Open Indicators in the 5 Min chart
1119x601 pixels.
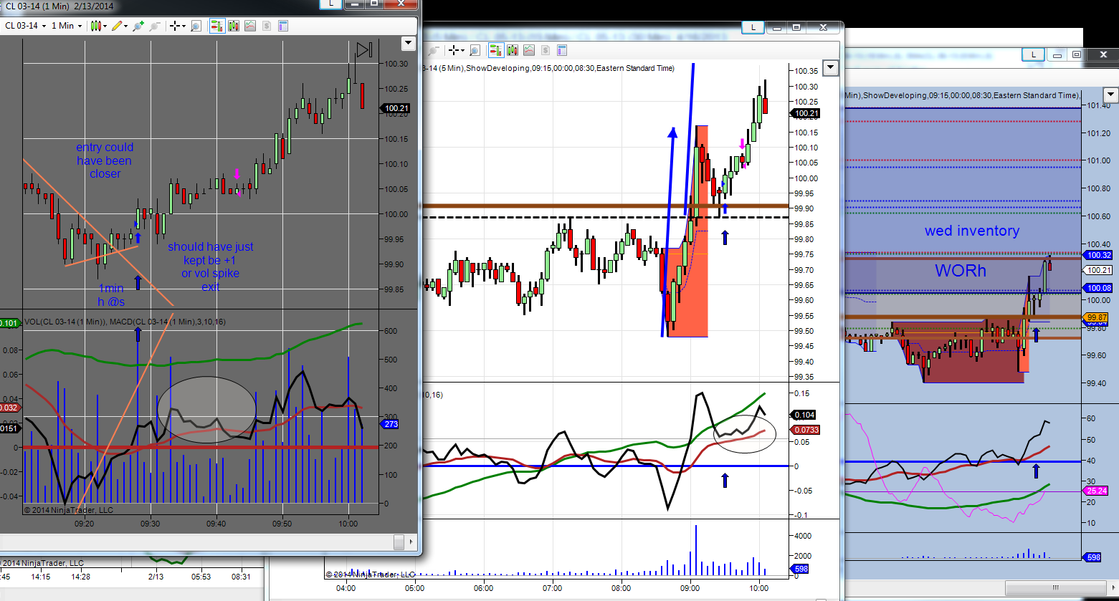click(x=529, y=50)
